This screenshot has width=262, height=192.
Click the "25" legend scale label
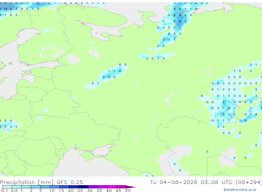pyautogui.click(x=80, y=190)
